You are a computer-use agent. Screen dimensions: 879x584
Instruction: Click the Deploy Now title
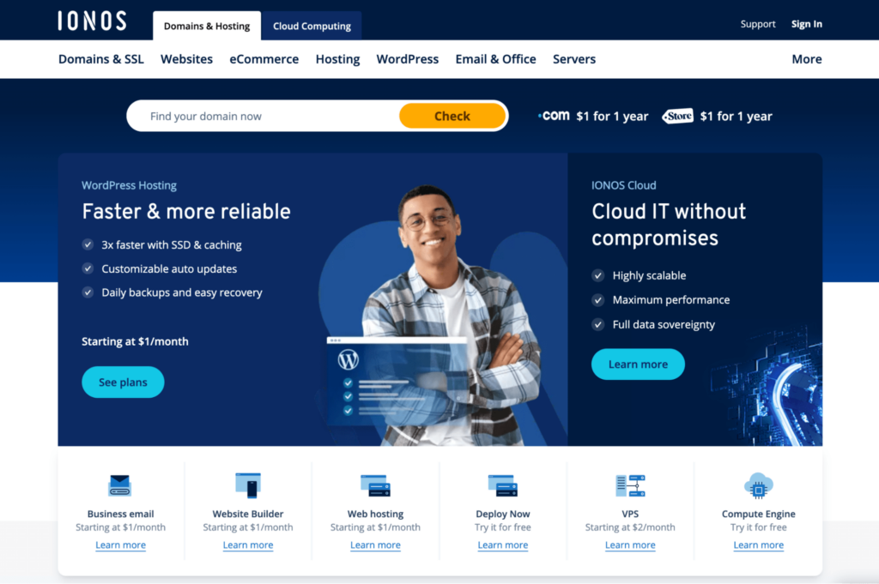(503, 514)
